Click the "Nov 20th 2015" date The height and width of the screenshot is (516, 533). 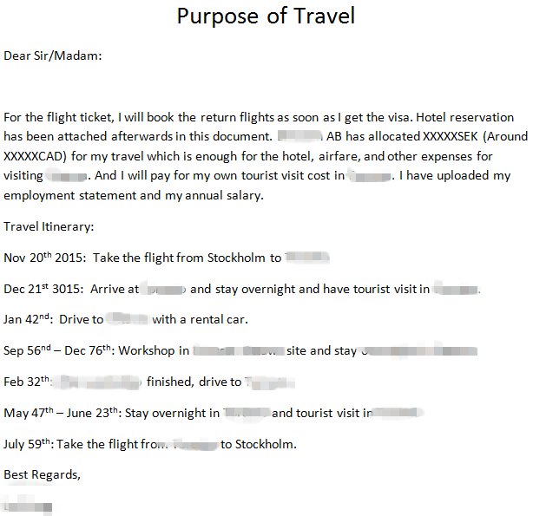43,258
